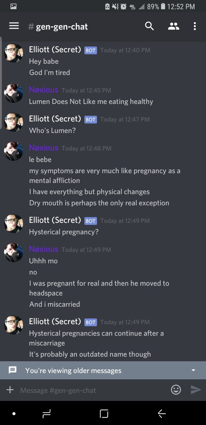Tap 'You're viewing older messages' banner
The height and width of the screenshot is (425, 206).
103,370
